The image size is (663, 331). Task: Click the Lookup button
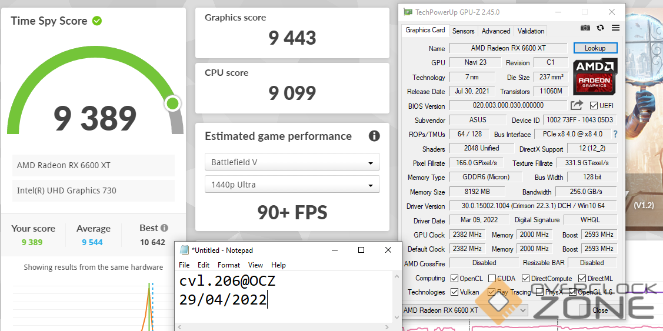pos(595,48)
